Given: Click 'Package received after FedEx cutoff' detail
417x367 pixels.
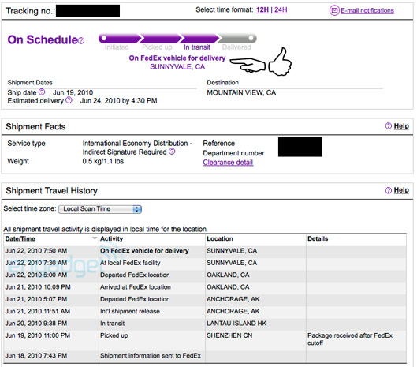Looking at the screenshot, I should pos(350,339).
